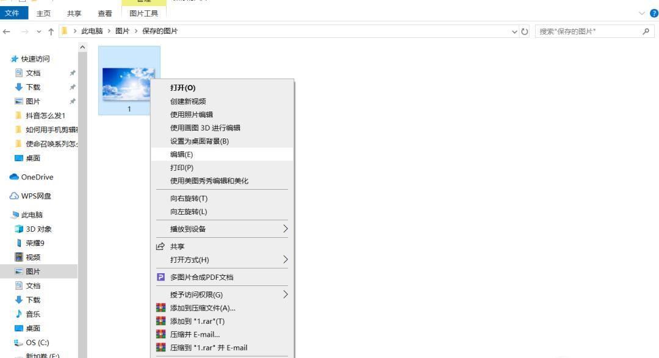
Task: Go up one folder level arrow
Action: pyautogui.click(x=51, y=32)
